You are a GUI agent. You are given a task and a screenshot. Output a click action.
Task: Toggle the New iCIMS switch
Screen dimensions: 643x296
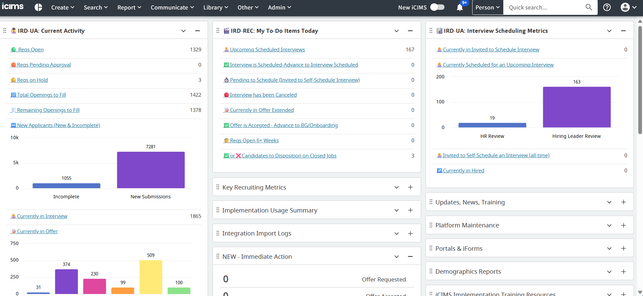pyautogui.click(x=437, y=7)
